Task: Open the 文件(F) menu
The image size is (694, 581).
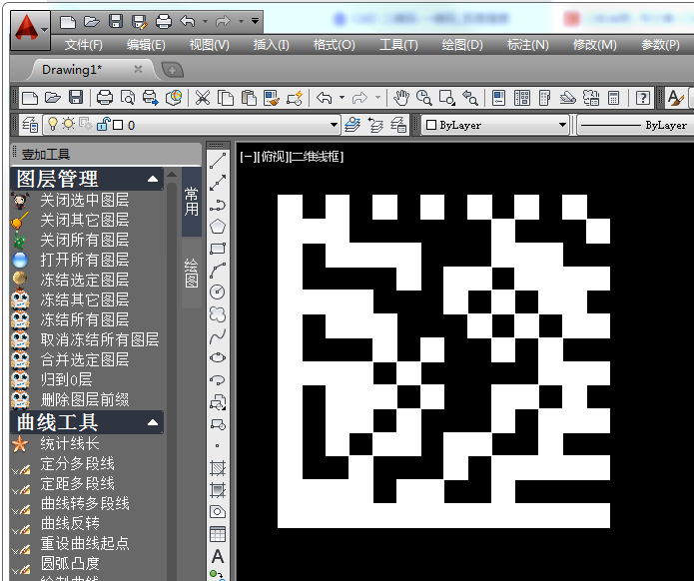Action: [x=83, y=45]
